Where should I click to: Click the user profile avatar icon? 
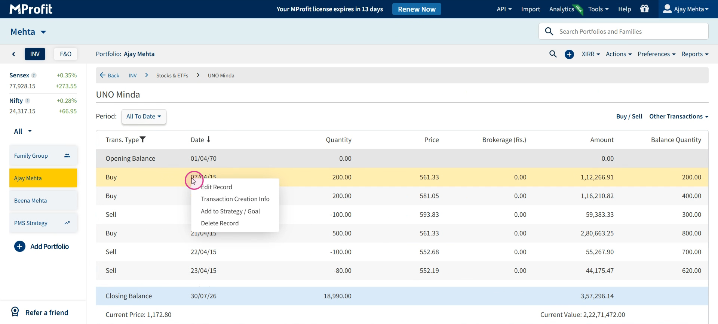click(667, 9)
